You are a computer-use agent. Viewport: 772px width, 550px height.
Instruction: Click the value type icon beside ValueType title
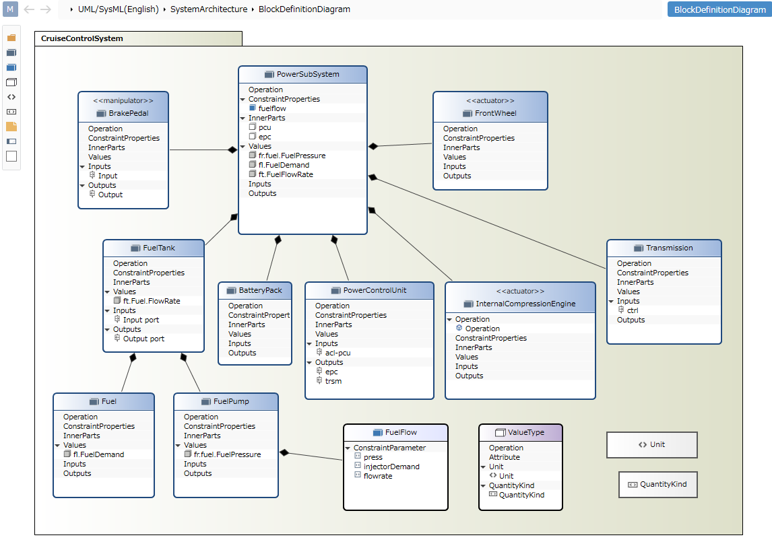(501, 432)
